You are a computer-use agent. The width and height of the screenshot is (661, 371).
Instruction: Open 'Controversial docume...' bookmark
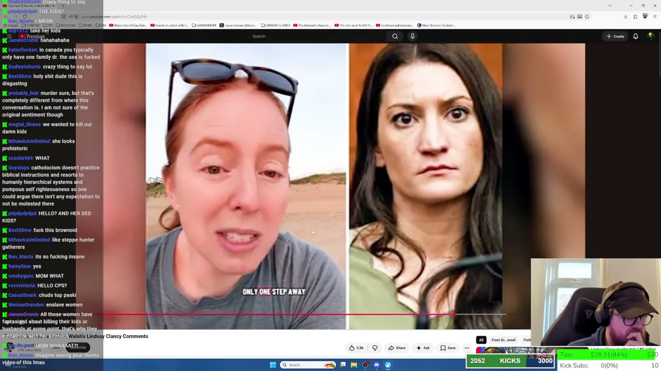click(x=395, y=25)
